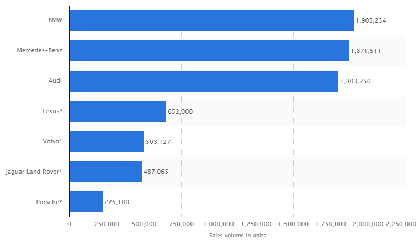Click the Porsche sales bar
Image resolution: width=419 pixels, height=246 pixels.
[86, 202]
